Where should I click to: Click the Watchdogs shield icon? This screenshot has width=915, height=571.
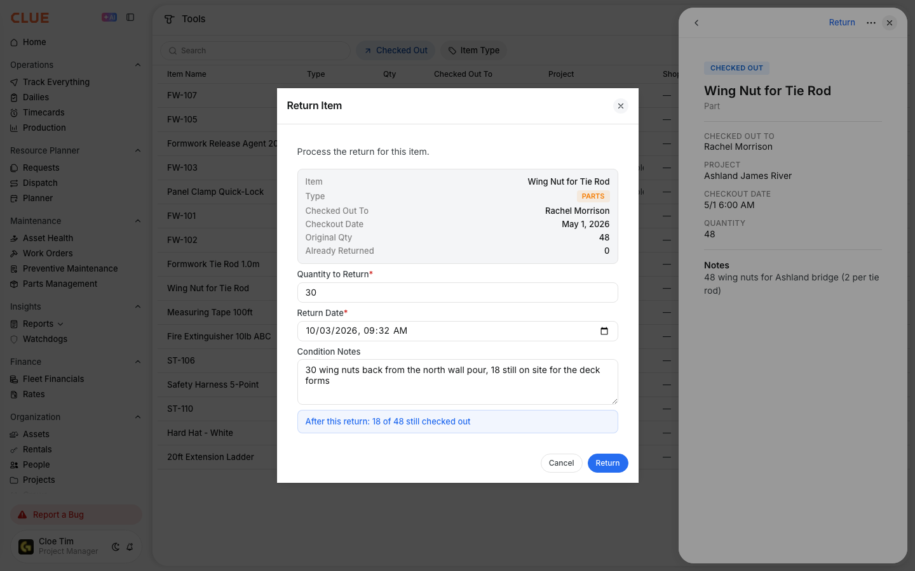click(x=14, y=339)
